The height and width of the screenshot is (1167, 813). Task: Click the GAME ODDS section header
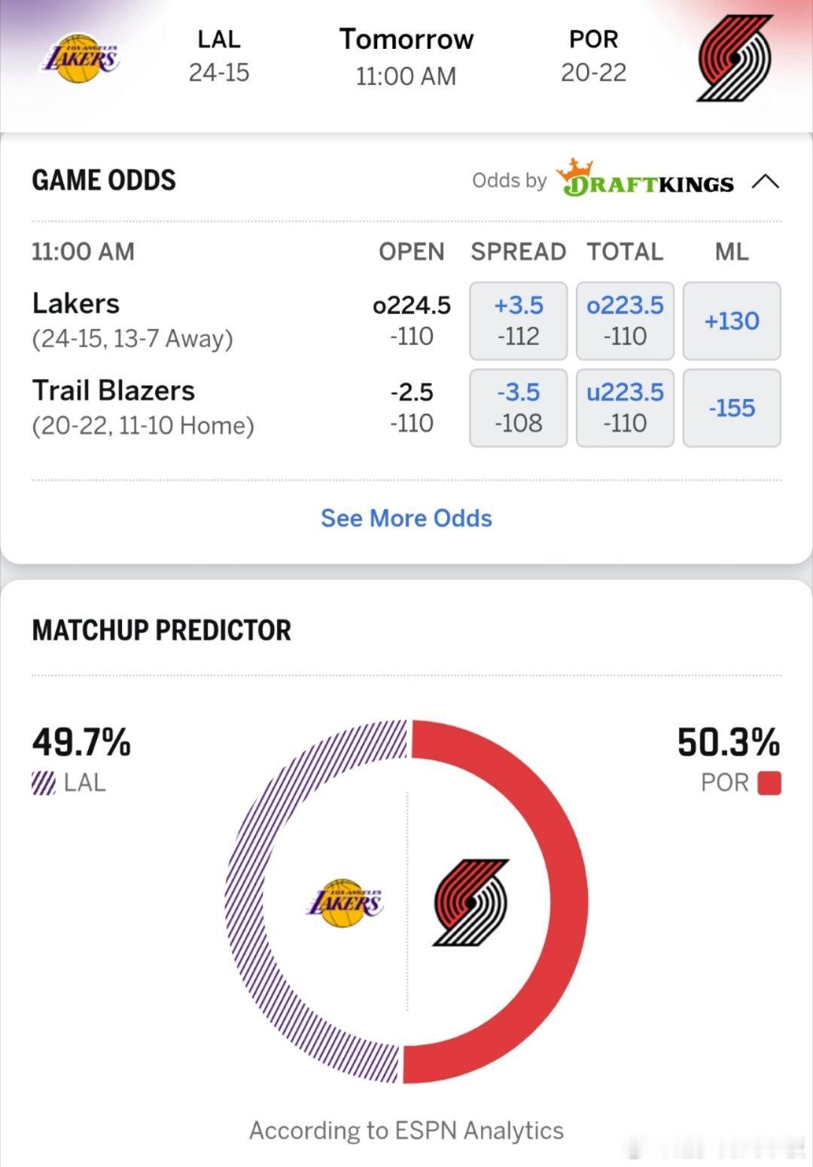103,181
